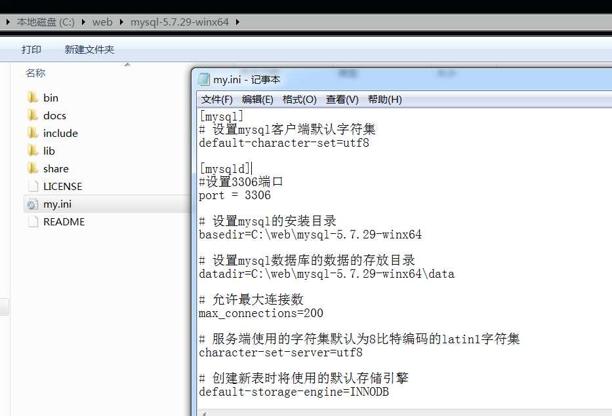Expand the arrow before 本地磁盘 (C:)
This screenshot has height=416, width=612.
click(8, 22)
